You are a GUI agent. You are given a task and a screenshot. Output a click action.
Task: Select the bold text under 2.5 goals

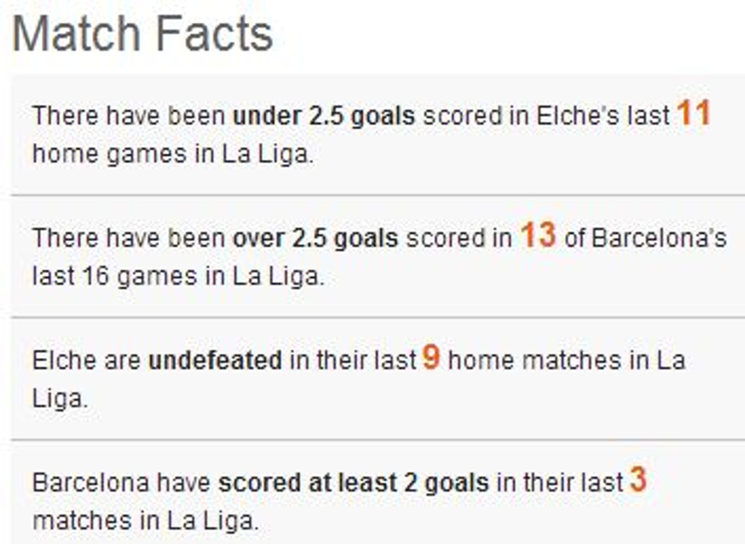click(324, 116)
